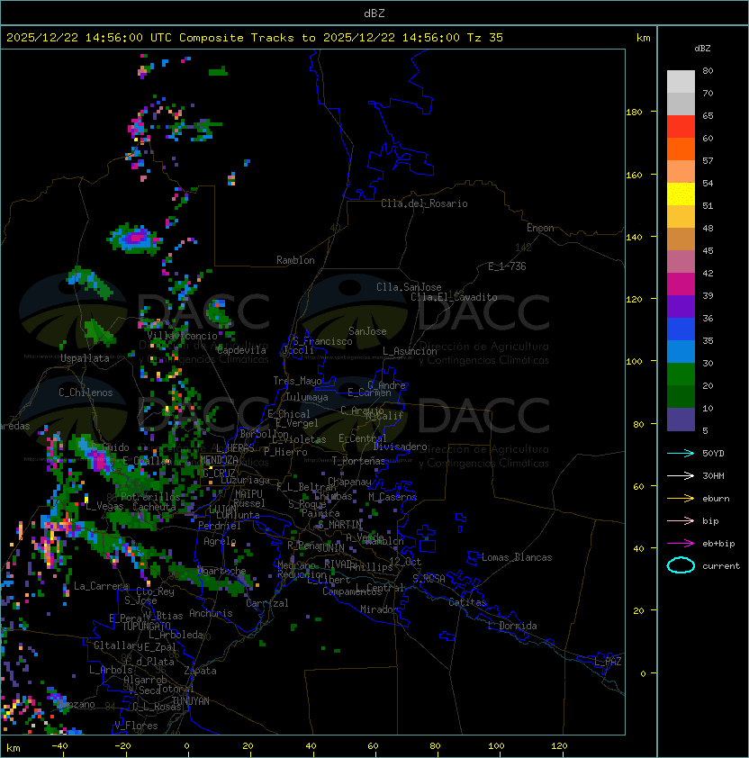Click the 'S_MARTIN' map label

pyautogui.click(x=339, y=525)
